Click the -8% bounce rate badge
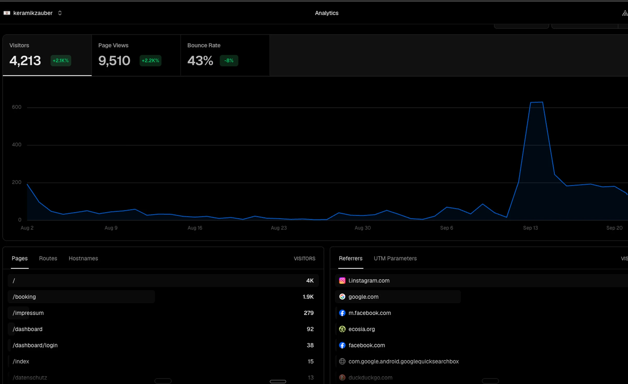628x384 pixels. tap(229, 61)
